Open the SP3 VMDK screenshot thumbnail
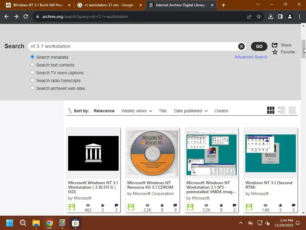306x230 pixels. (212, 153)
